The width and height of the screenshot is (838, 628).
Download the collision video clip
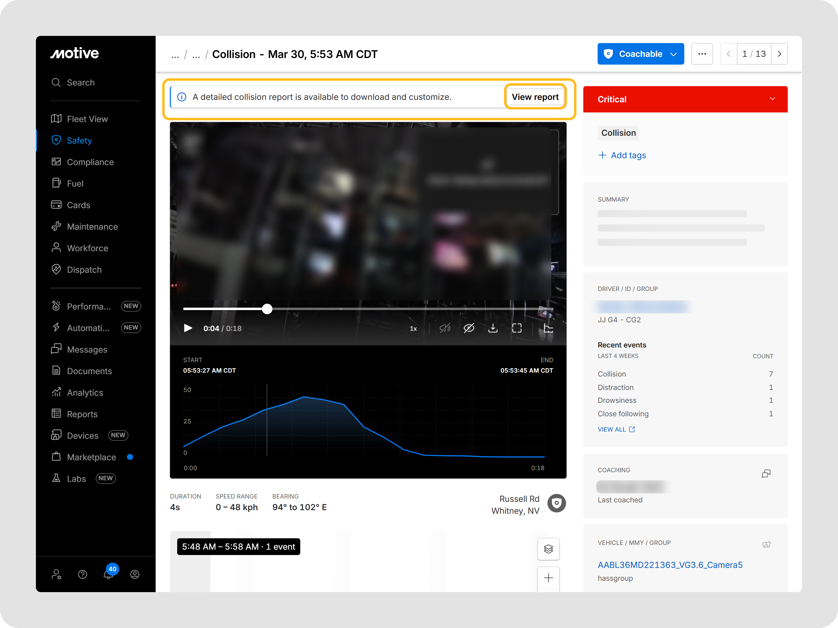pos(493,328)
